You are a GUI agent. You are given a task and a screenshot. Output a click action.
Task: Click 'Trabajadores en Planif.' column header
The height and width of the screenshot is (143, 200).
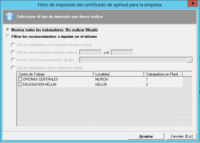coord(163,74)
